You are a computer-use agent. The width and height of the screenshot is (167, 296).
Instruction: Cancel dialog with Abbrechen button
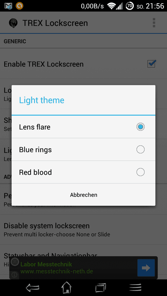click(83, 195)
